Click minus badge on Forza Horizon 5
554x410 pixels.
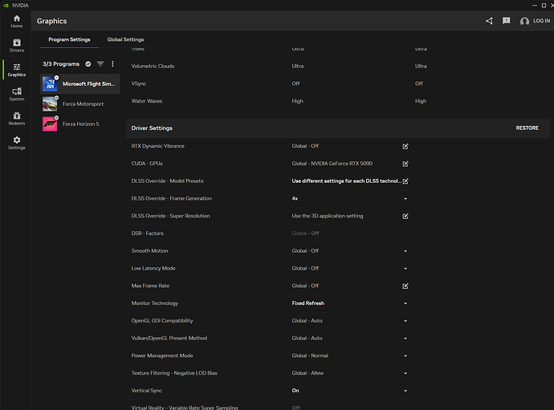click(x=56, y=118)
